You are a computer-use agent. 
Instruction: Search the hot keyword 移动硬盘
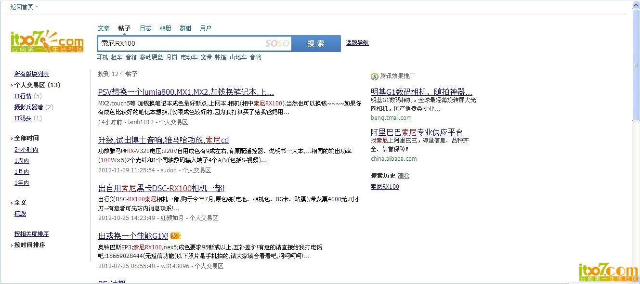pyautogui.click(x=151, y=57)
